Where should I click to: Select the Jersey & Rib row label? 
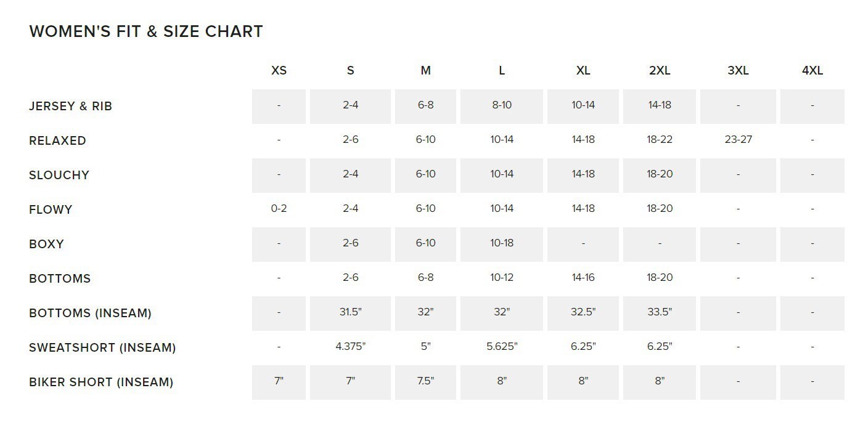[70, 106]
